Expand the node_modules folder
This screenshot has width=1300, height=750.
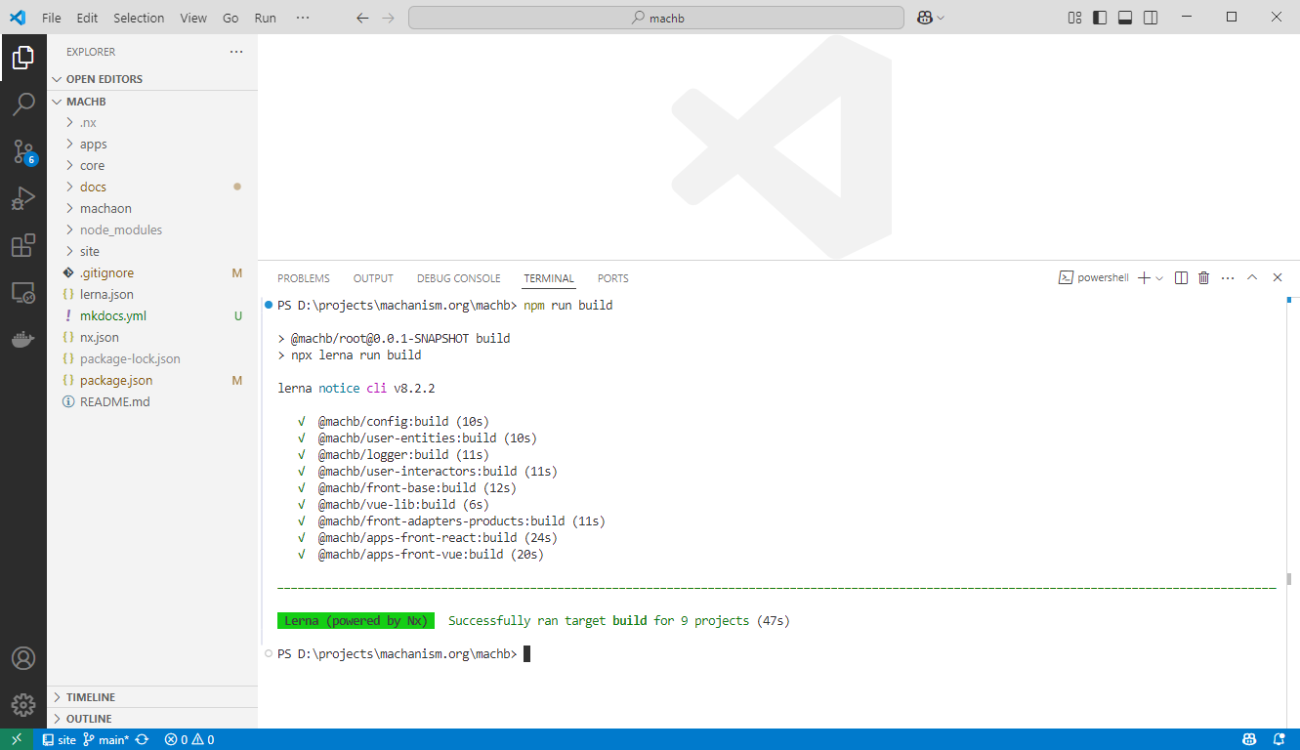coord(152,230)
